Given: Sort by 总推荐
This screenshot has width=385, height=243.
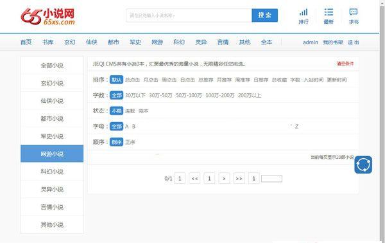Looking at the screenshot, I should coord(206,80).
